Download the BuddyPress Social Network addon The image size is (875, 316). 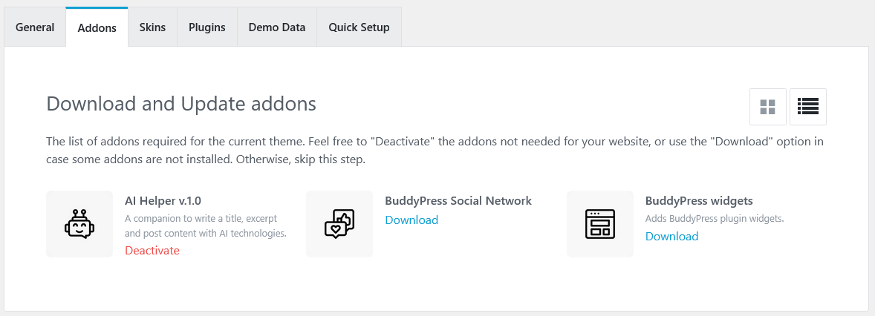tap(412, 220)
